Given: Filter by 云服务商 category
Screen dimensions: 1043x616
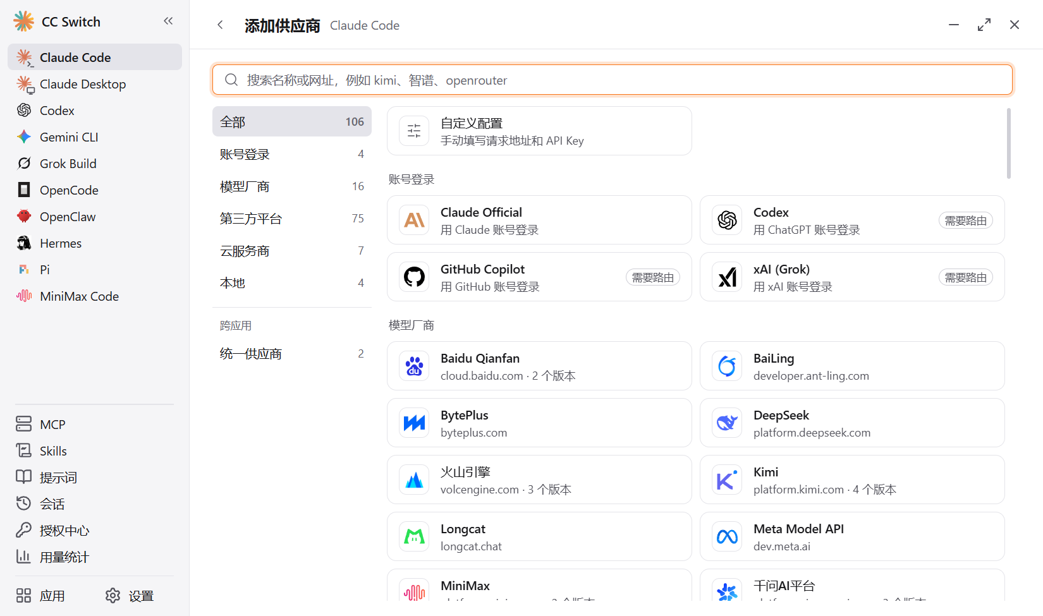Looking at the screenshot, I should pos(292,251).
